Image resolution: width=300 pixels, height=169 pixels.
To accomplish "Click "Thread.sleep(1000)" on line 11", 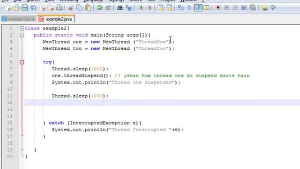I will pyautogui.click(x=78, y=96).
